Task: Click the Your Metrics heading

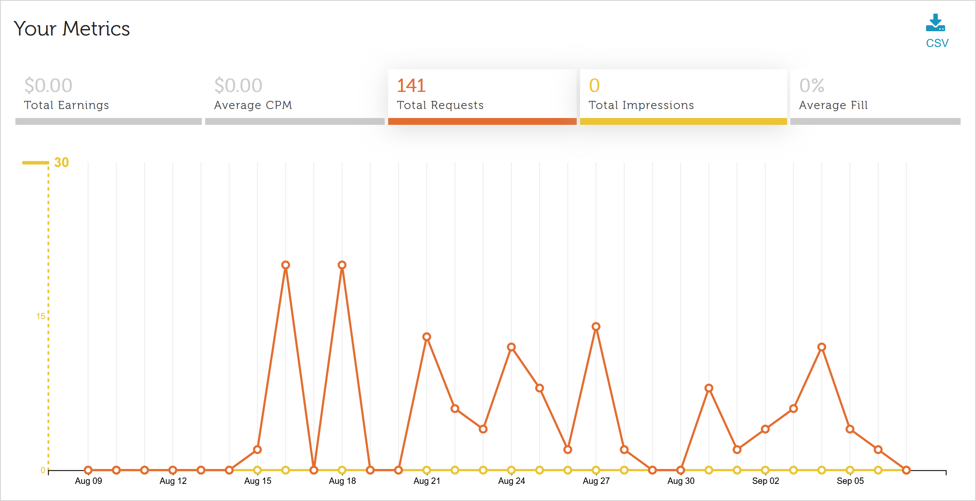Action: tap(72, 29)
